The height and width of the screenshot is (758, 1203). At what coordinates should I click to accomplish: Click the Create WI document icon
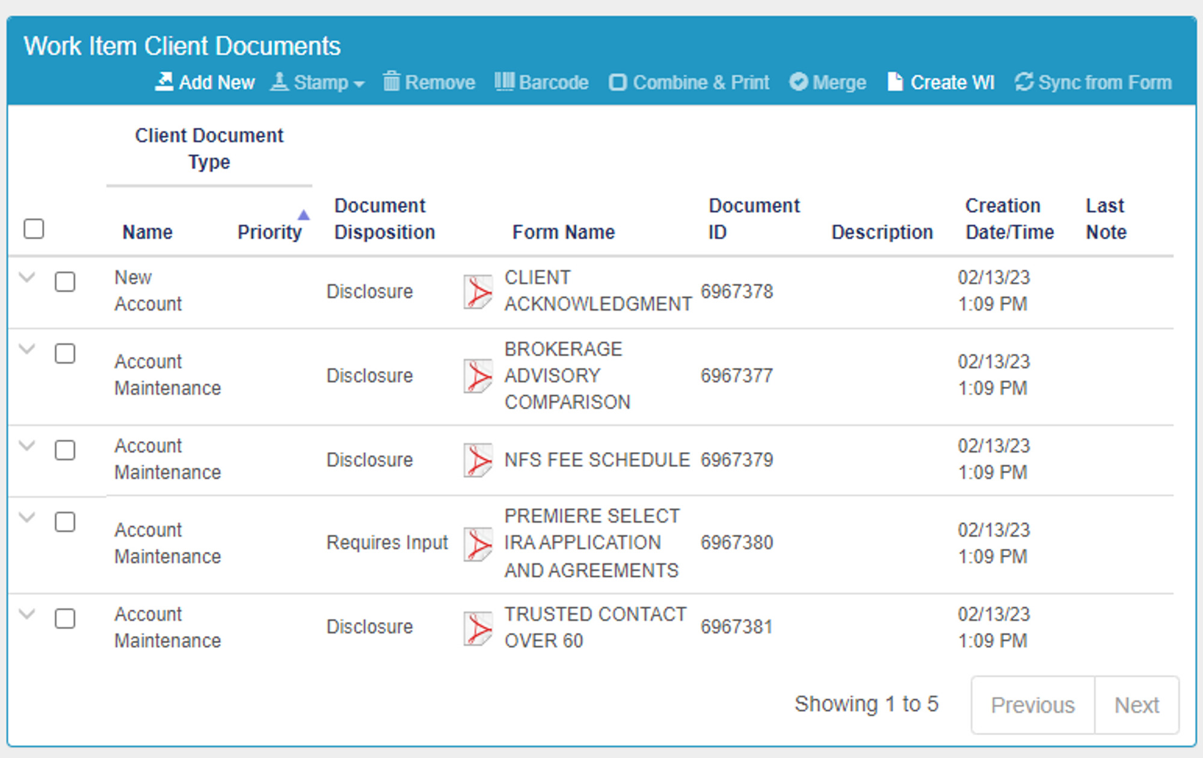point(895,82)
